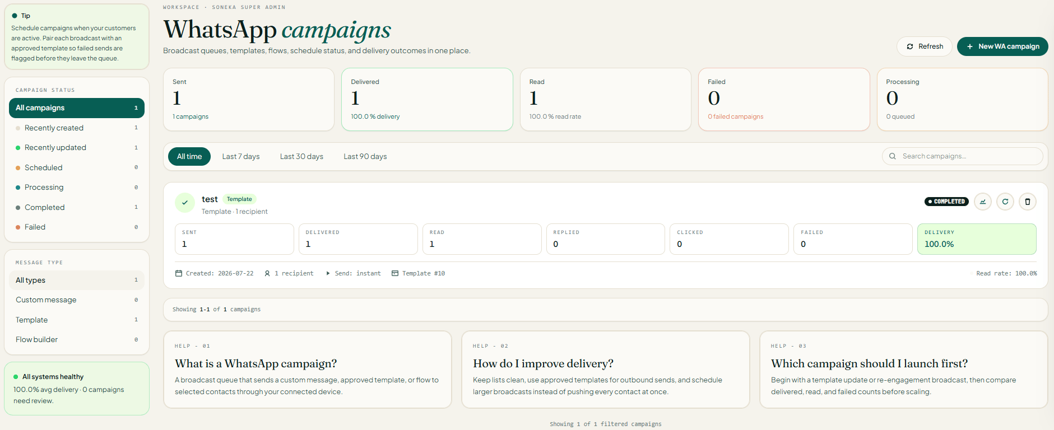Switch to Last 30 days
This screenshot has height=430, width=1054.
tap(301, 156)
